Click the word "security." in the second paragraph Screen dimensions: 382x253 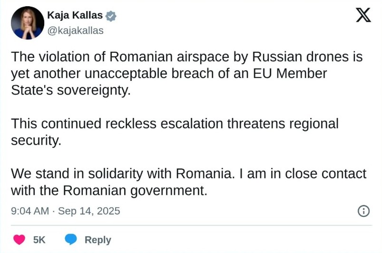(x=36, y=140)
